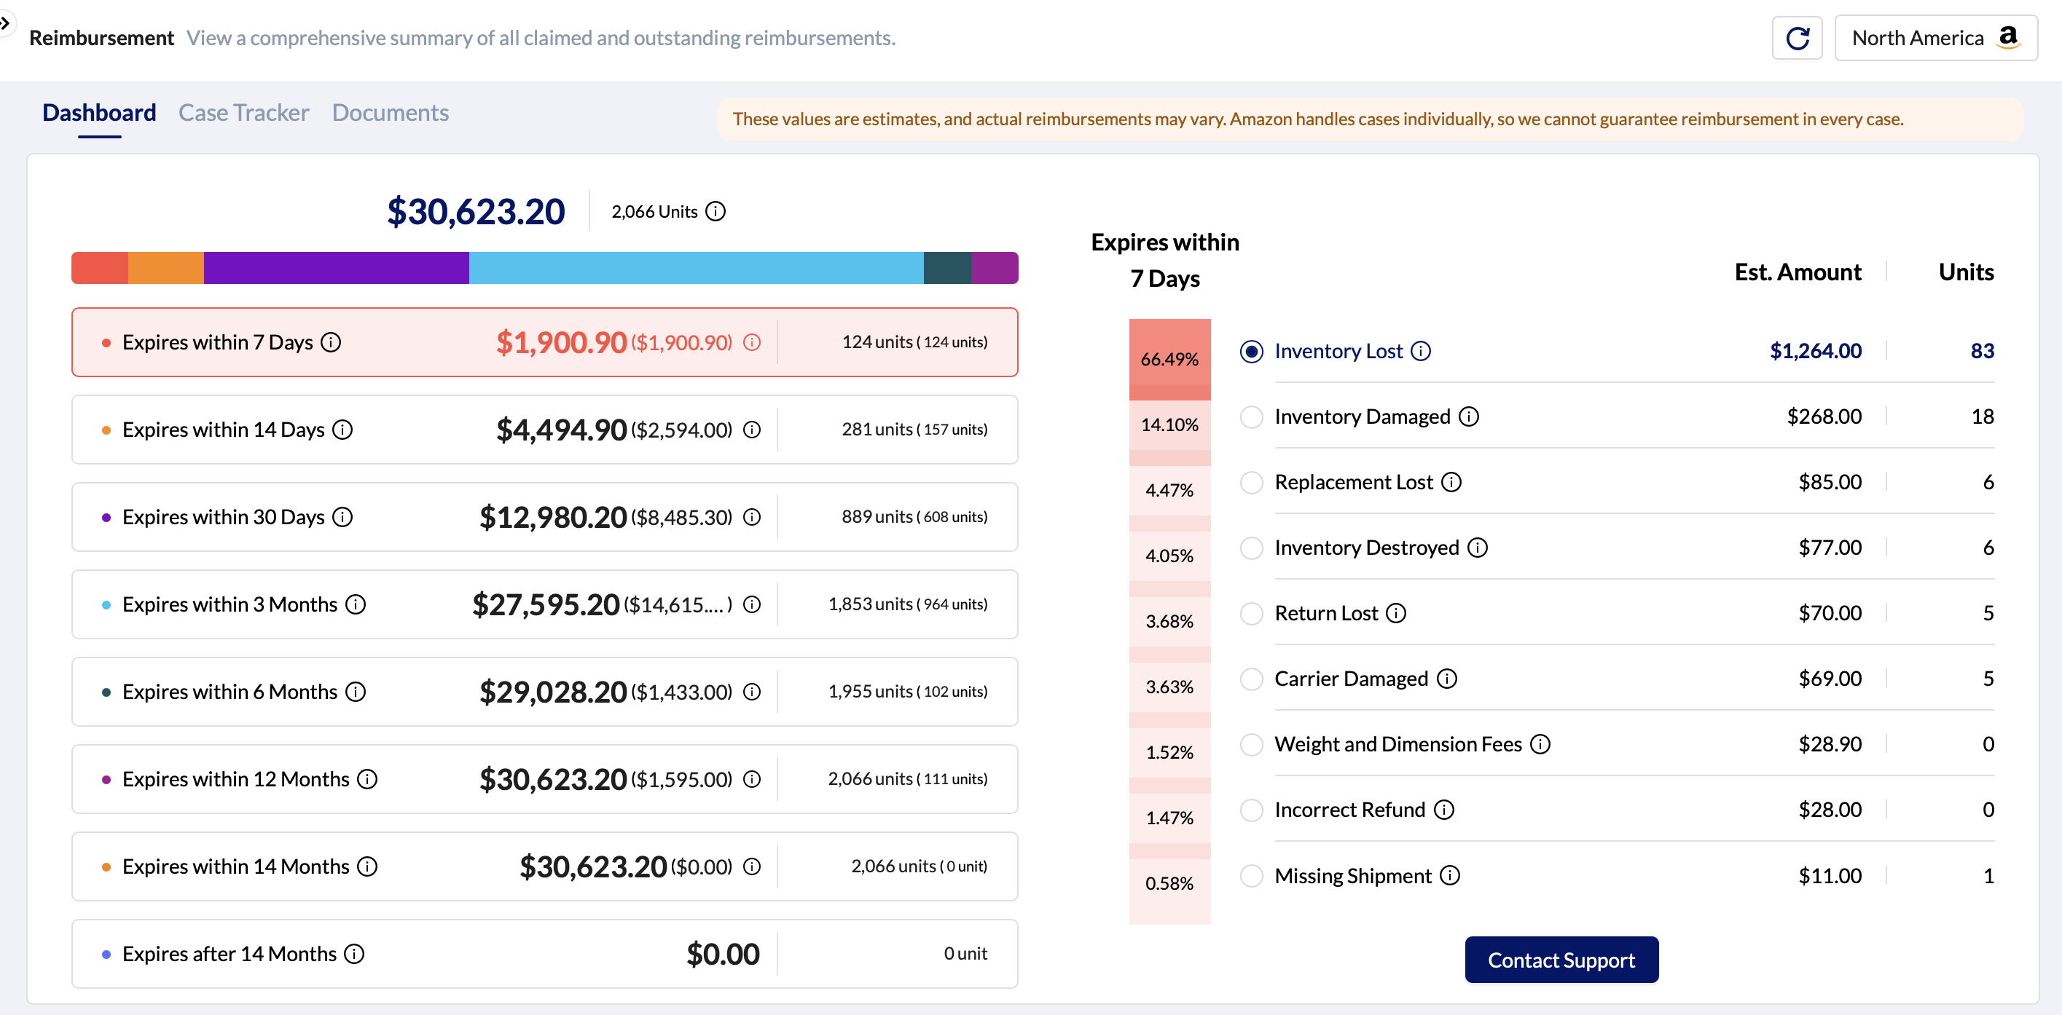Screen dimensions: 2062x1015
Task: Click info icon beside 2,066 Units
Action: pyautogui.click(x=716, y=211)
